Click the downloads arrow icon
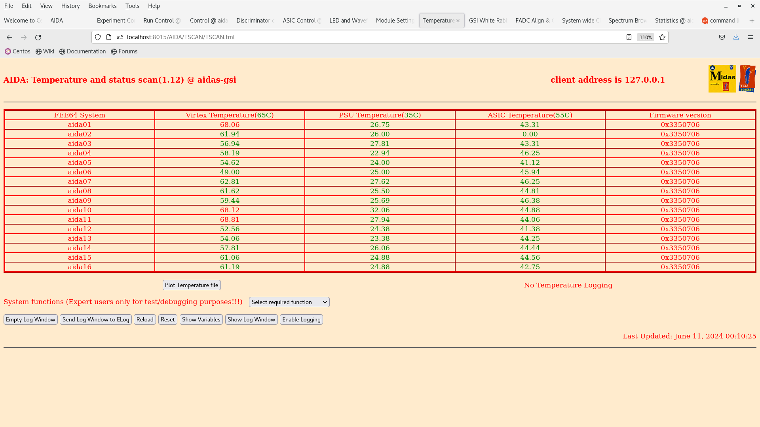Screen dimensions: 760x427 [736, 37]
